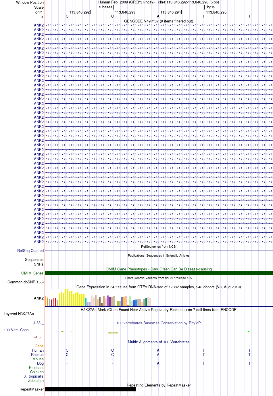Click base A in the Human alignment row
This screenshot has width=273, height=396.
tap(158, 350)
